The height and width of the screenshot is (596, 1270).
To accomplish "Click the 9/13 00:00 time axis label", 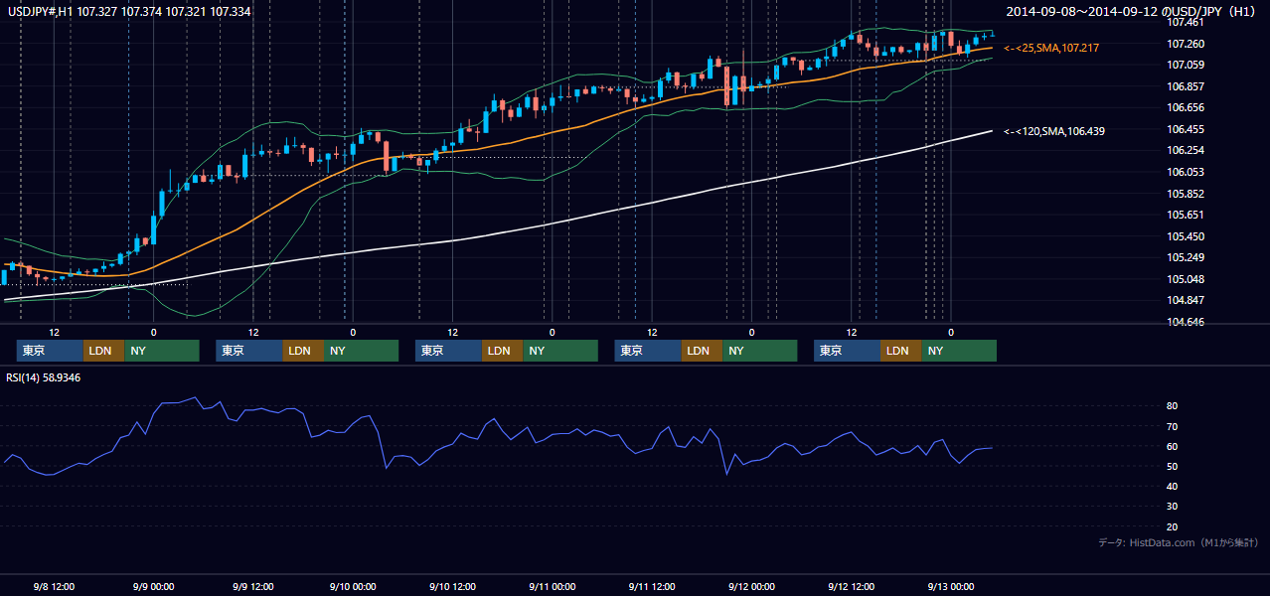I will coord(951,586).
